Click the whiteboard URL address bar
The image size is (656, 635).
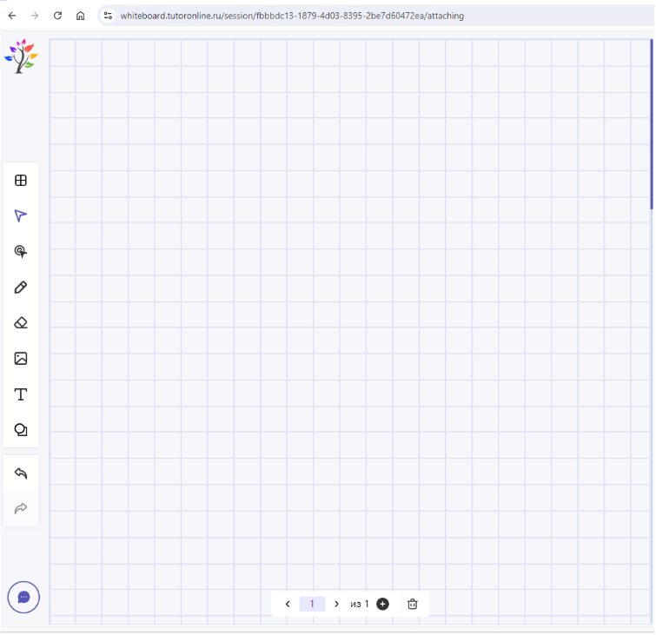click(x=292, y=16)
